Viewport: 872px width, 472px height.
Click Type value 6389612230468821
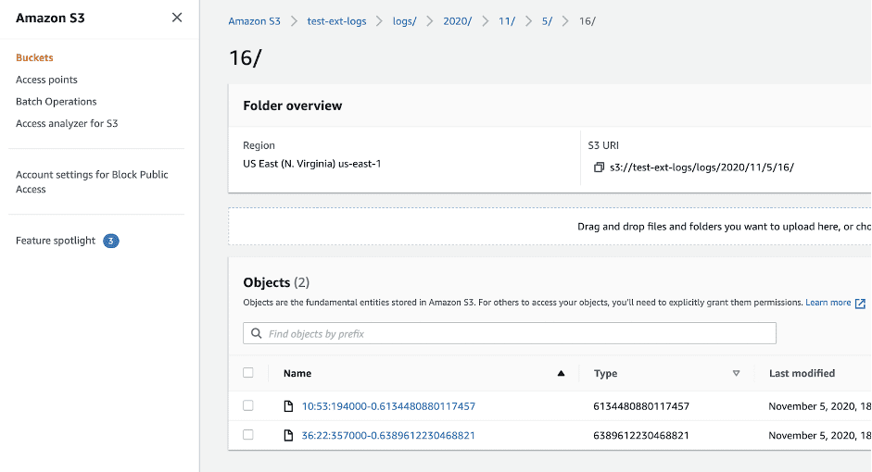coord(641,435)
